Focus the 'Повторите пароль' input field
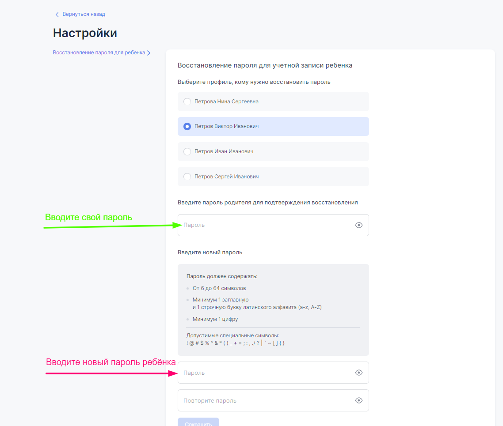The height and width of the screenshot is (426, 503). pos(265,400)
